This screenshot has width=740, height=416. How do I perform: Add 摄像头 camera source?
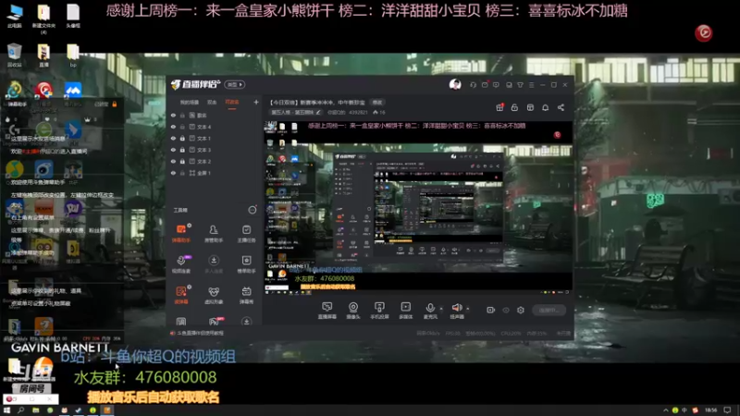tap(353, 311)
